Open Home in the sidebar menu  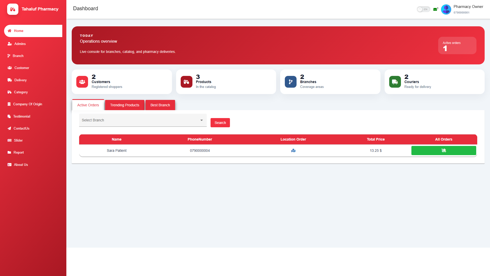[33, 31]
